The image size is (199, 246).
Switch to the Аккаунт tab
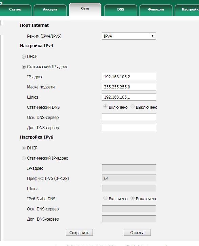click(x=50, y=10)
